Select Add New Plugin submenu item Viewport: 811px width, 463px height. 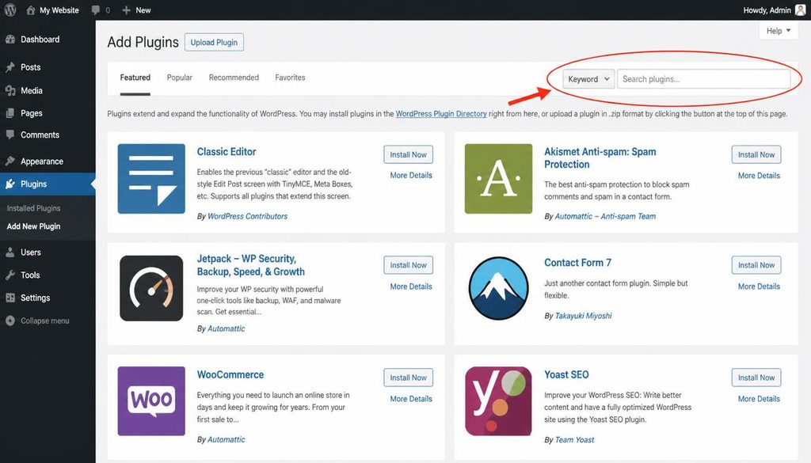pos(33,226)
